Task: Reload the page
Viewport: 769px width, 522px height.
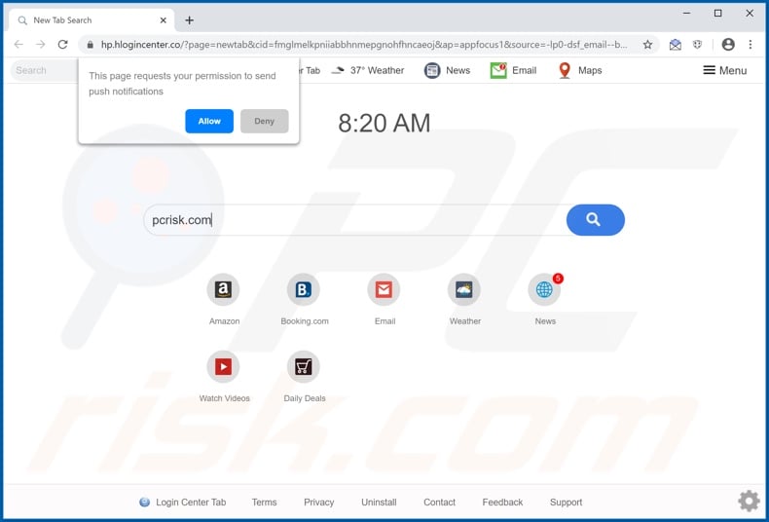Action: point(62,45)
